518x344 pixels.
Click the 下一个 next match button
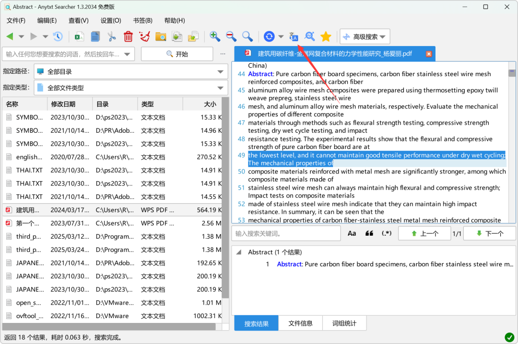click(490, 233)
